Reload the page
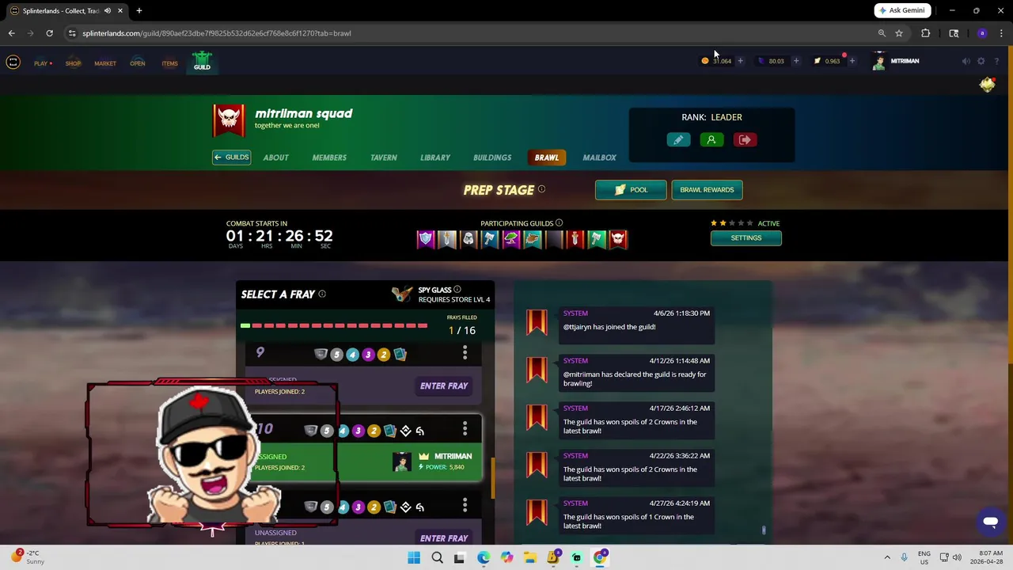Viewport: 1013px width, 570px height. (49, 33)
